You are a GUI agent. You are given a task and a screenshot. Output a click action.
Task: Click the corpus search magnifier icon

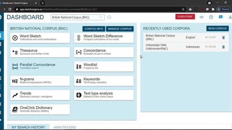[101, 17]
